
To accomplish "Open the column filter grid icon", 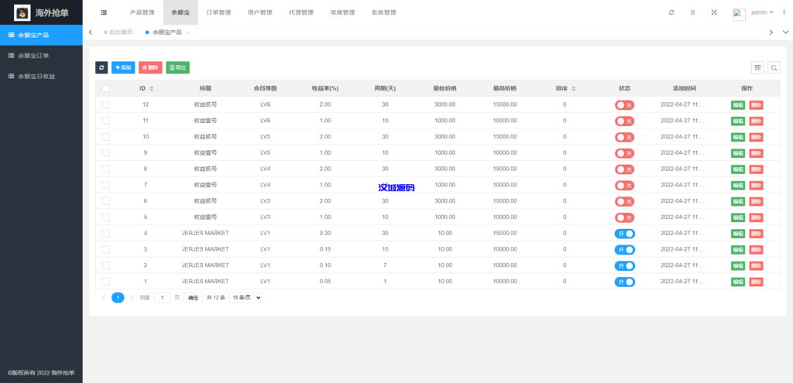I will point(757,68).
